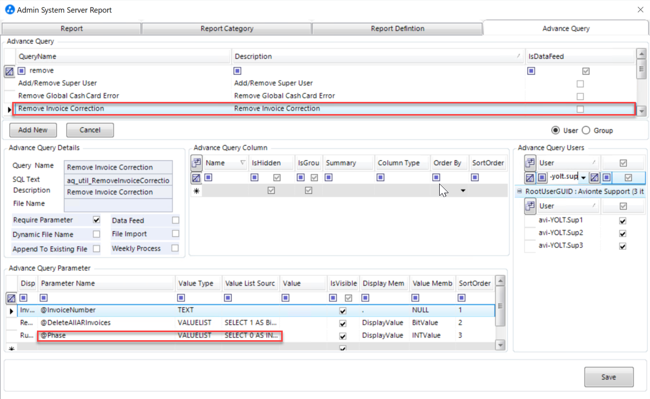This screenshot has height=399, width=650.
Task: Uncheck avi-YOLT.Sup3 user checkbox
Action: coord(623,246)
